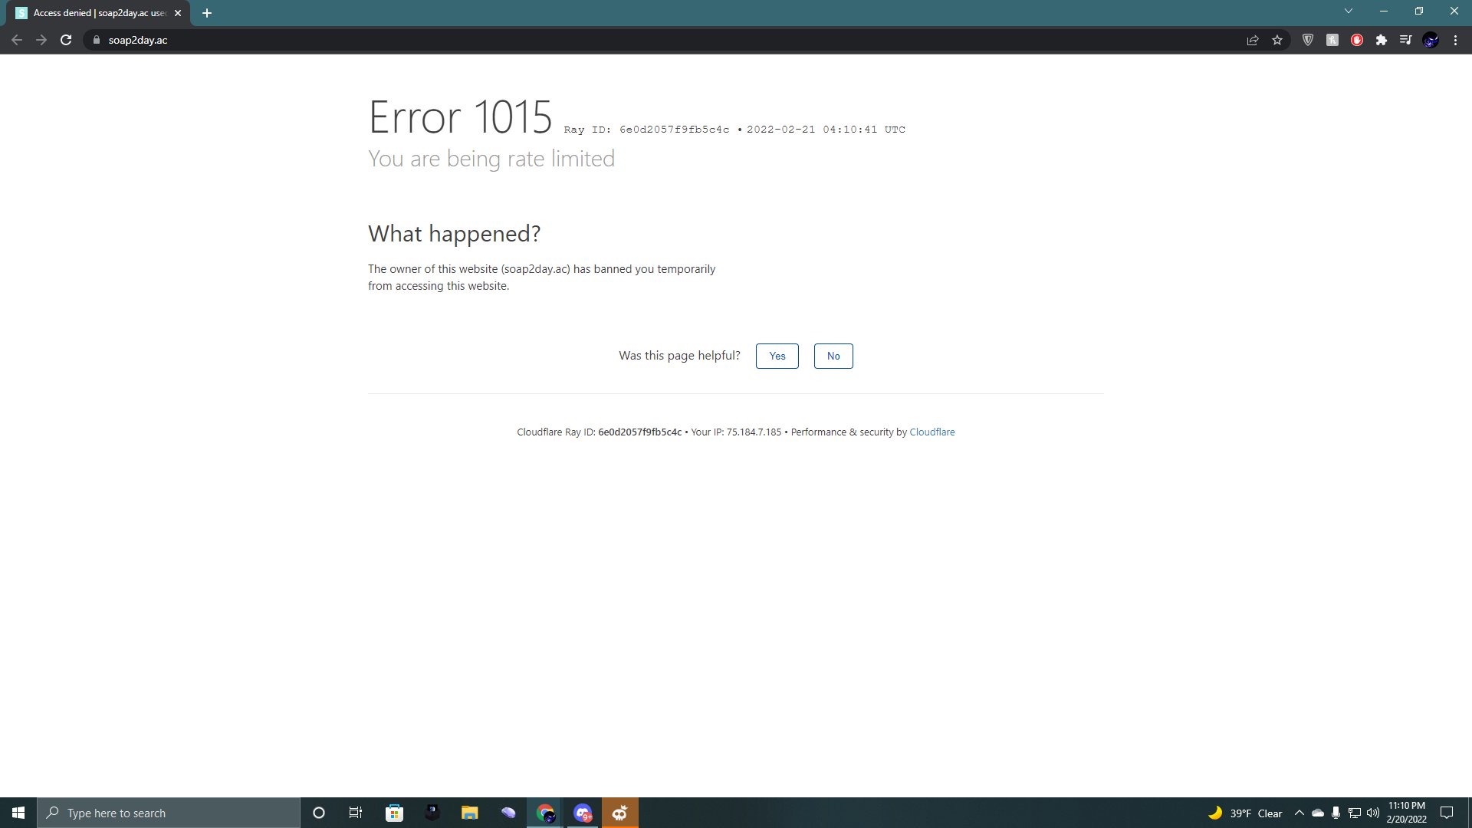Follow the Cloudflare link

pyautogui.click(x=932, y=432)
